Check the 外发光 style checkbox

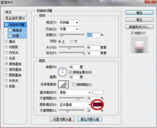pyautogui.click(x=6, y=81)
